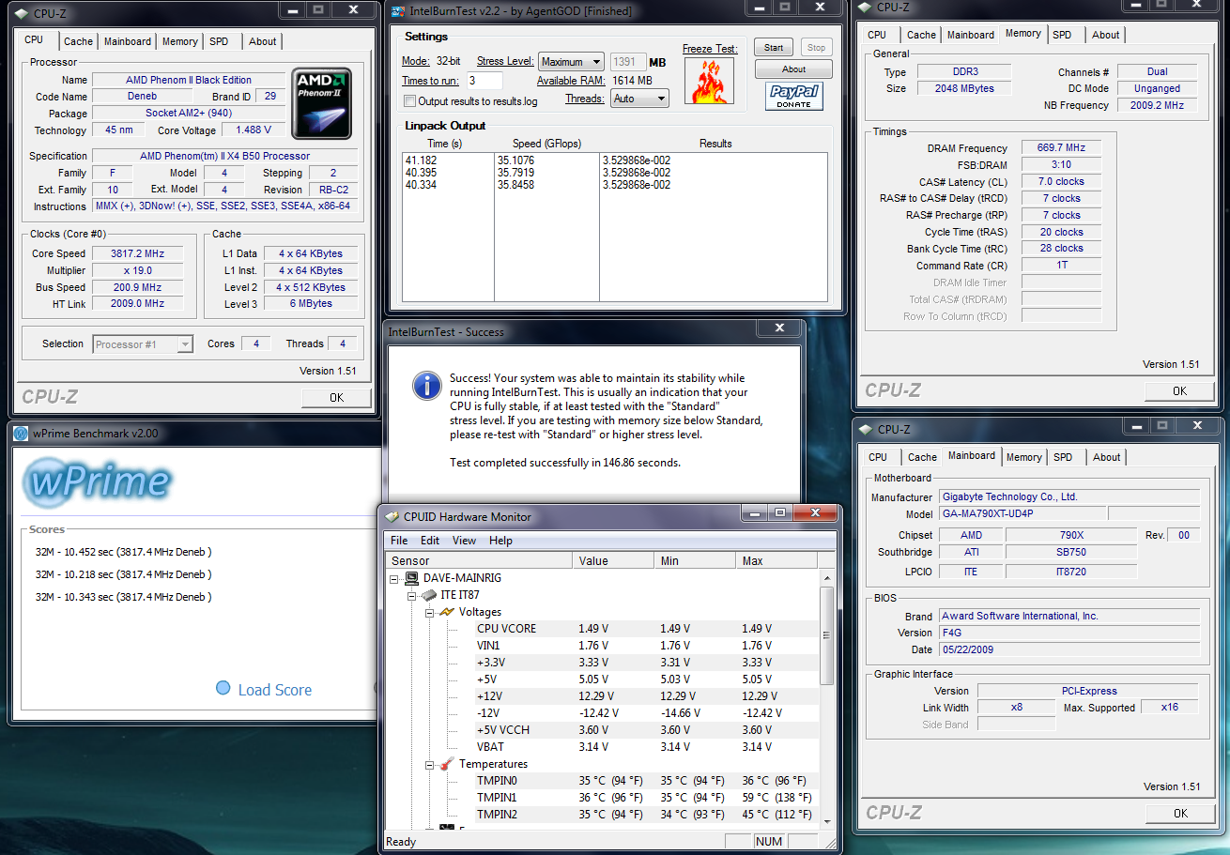Image resolution: width=1230 pixels, height=855 pixels.
Task: Click Start button in IntelBurnTest
Action: (774, 47)
